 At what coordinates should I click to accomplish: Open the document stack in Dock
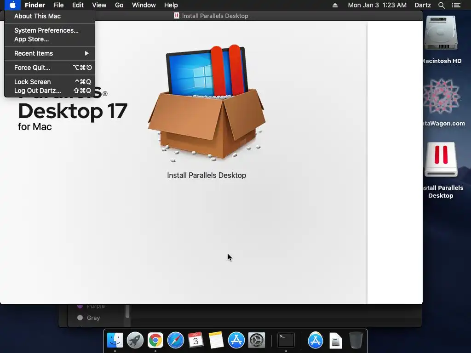tap(335, 341)
